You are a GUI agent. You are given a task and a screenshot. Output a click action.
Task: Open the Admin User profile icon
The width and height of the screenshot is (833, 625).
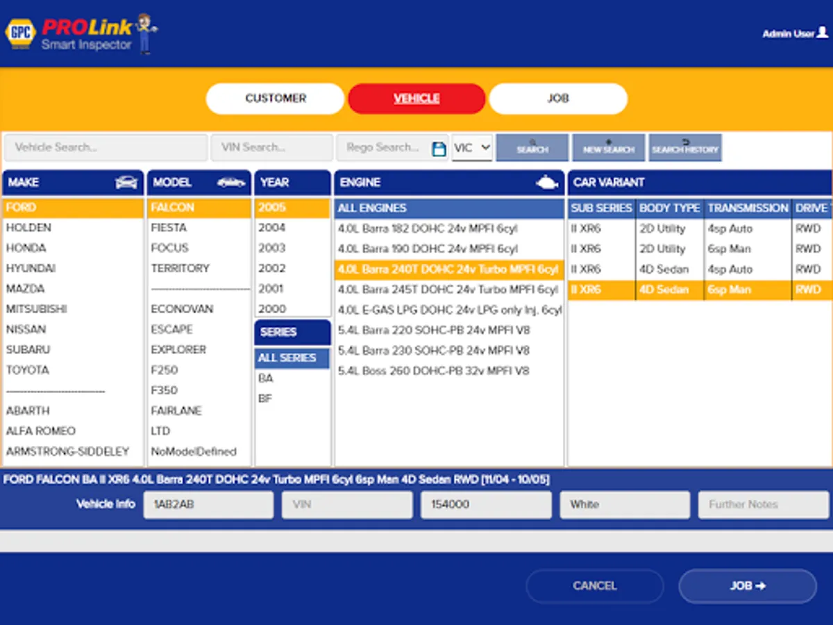coord(823,33)
